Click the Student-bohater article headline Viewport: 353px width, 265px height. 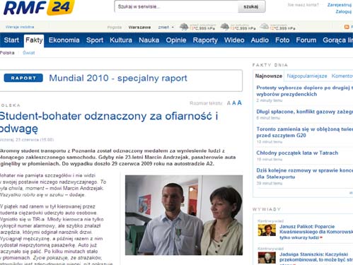(x=109, y=122)
